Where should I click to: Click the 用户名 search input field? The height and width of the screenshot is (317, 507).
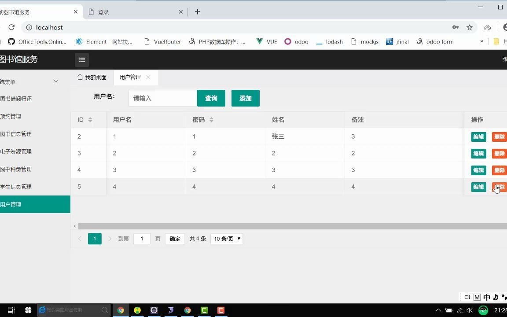pyautogui.click(x=162, y=98)
